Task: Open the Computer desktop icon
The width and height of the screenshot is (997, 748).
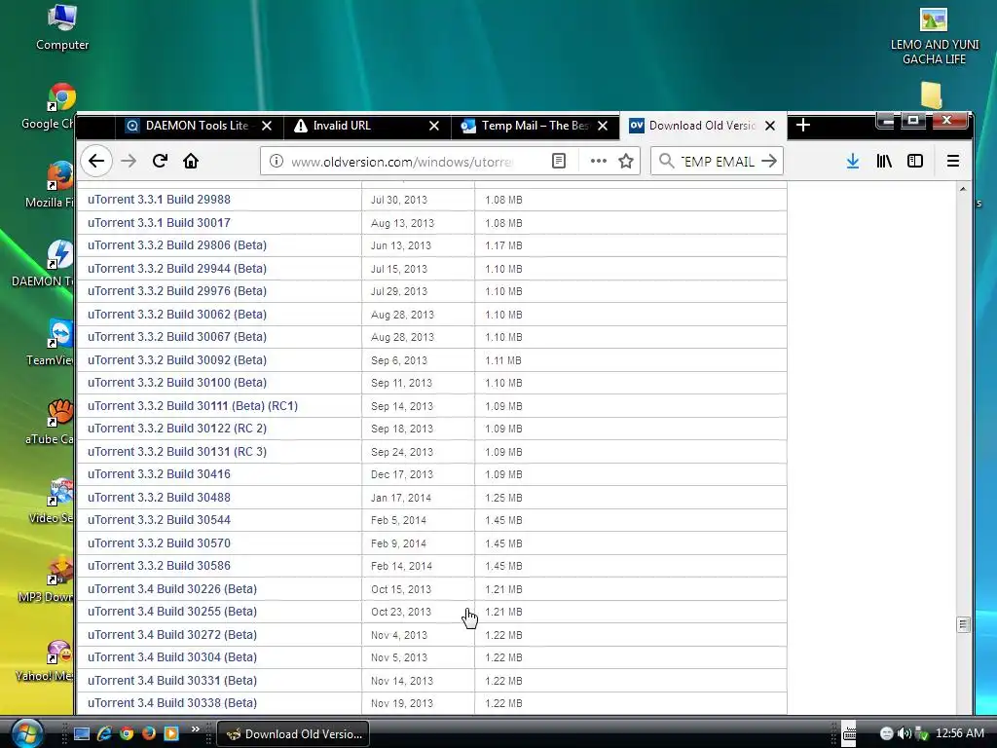Action: pyautogui.click(x=61, y=28)
